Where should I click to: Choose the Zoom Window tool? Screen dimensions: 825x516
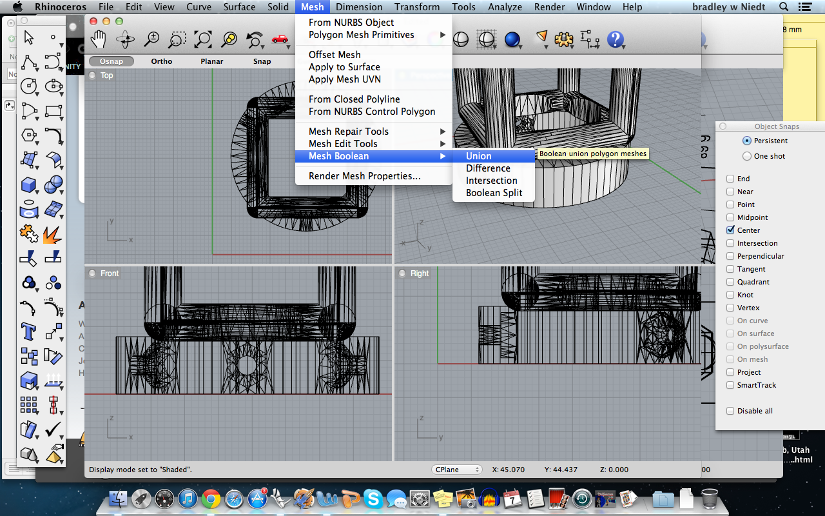click(177, 40)
